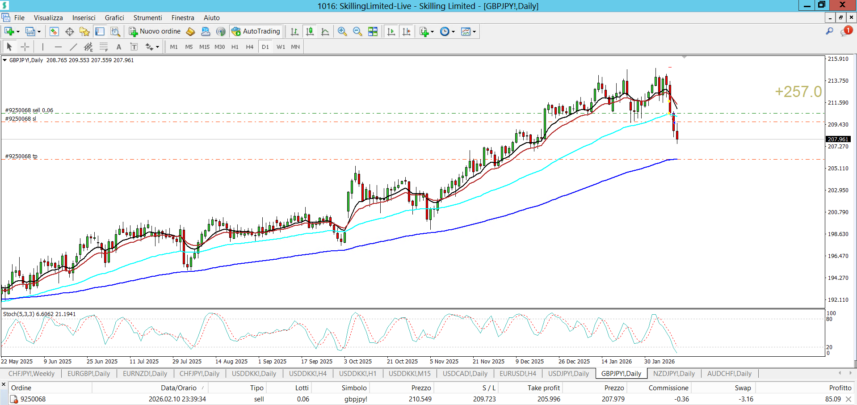This screenshot has height=405, width=857.
Task: Click the tile windows grid icon
Action: pyautogui.click(x=373, y=31)
